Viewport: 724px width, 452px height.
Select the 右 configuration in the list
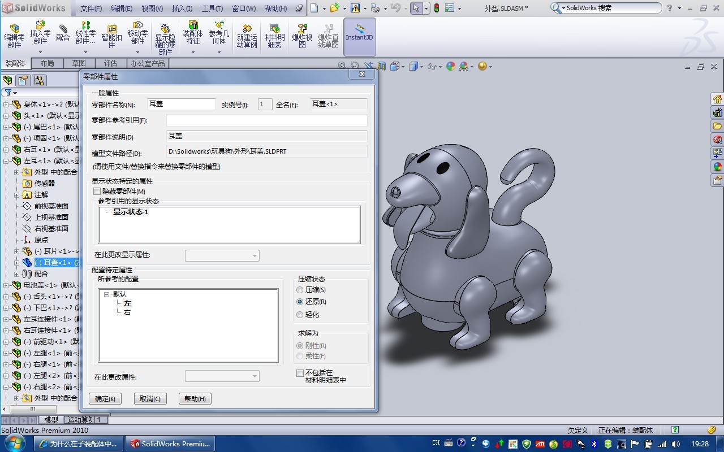click(127, 312)
